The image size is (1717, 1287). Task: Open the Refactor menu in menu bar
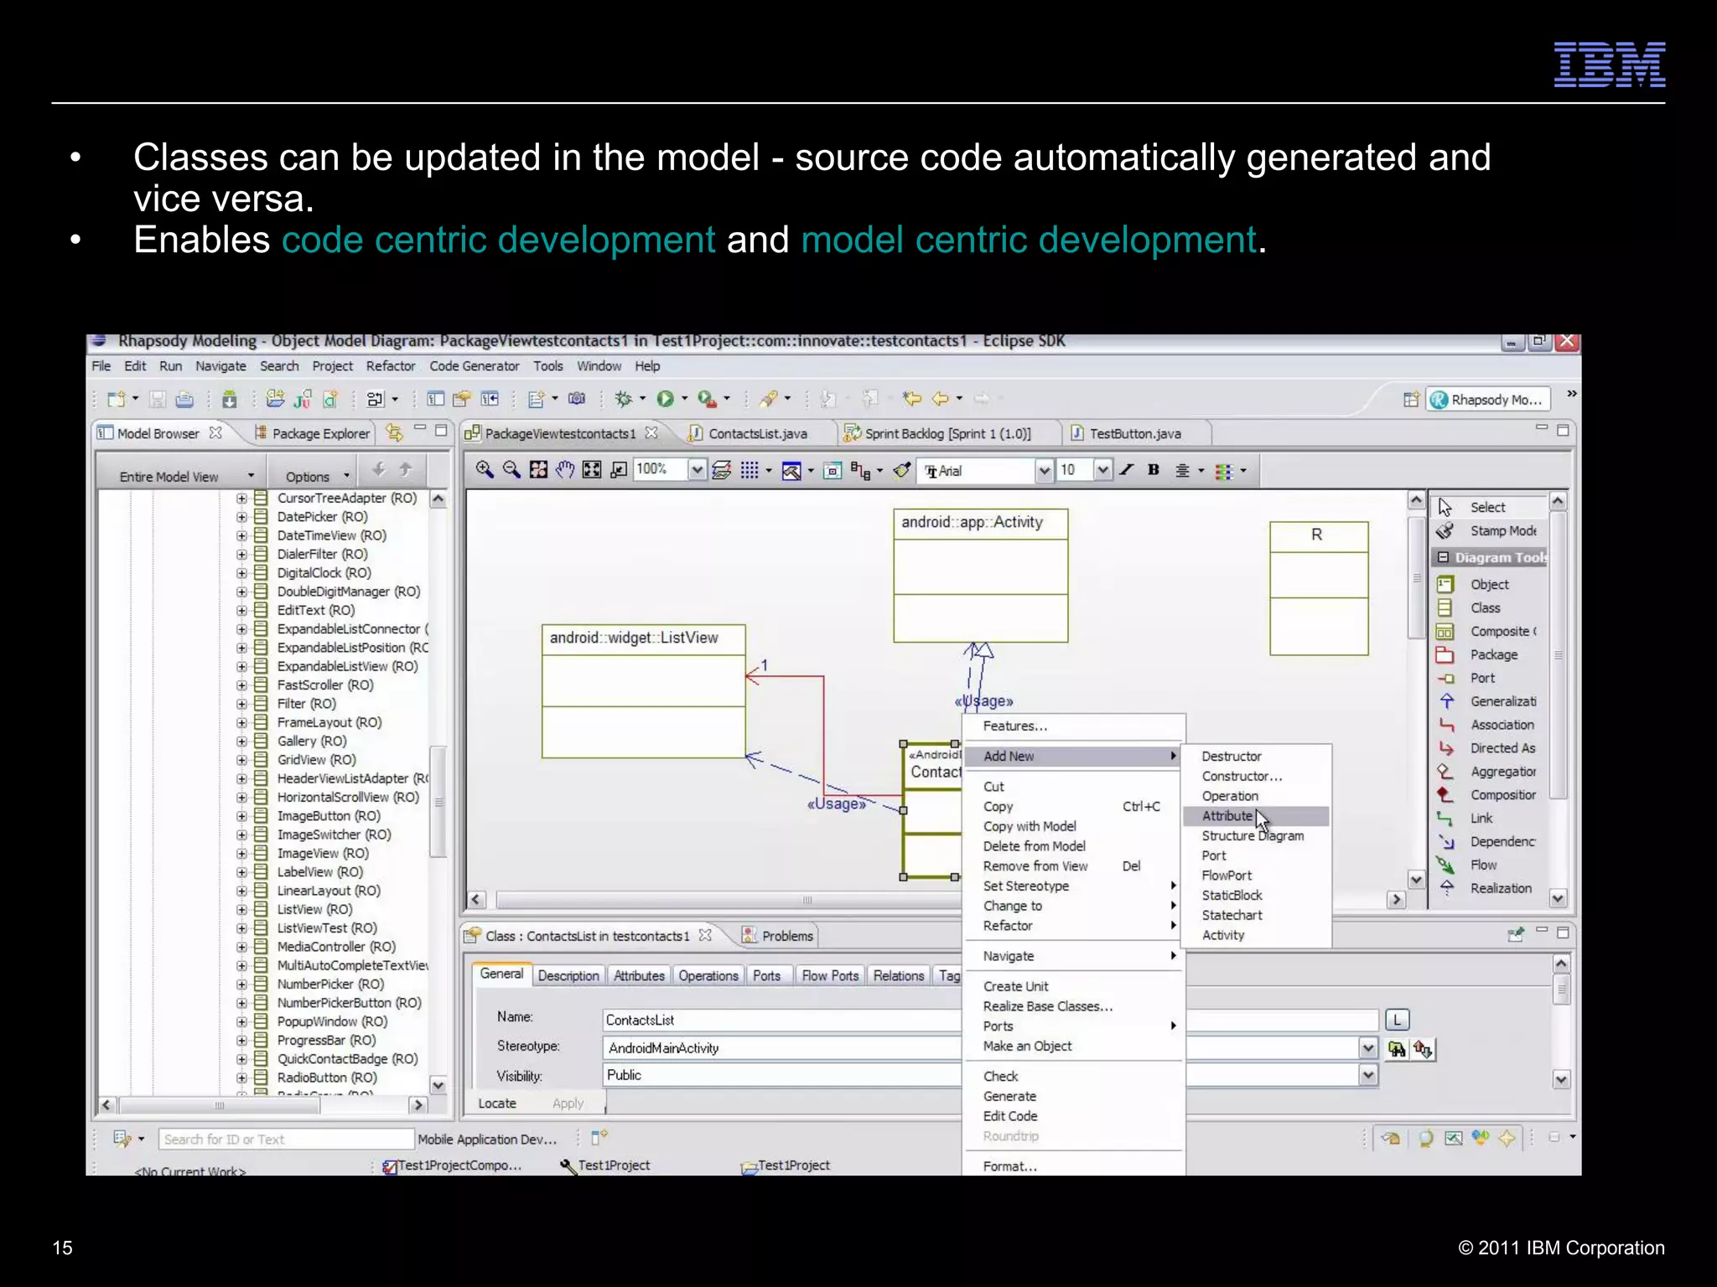click(391, 366)
